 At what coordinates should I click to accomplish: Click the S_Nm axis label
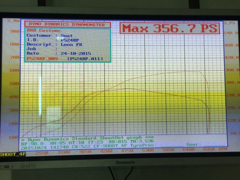click(x=13, y=20)
